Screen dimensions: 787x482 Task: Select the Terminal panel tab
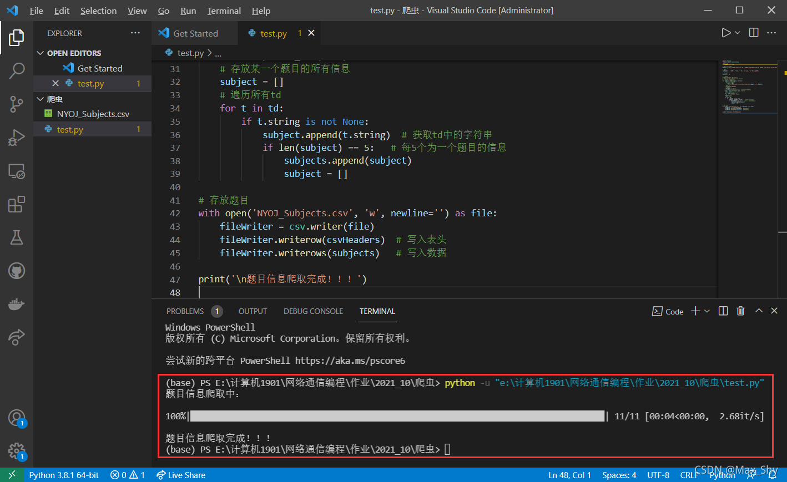coord(377,311)
